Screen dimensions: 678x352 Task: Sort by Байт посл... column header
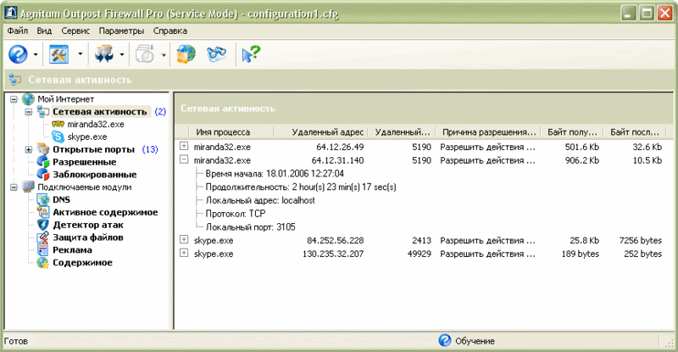[634, 132]
